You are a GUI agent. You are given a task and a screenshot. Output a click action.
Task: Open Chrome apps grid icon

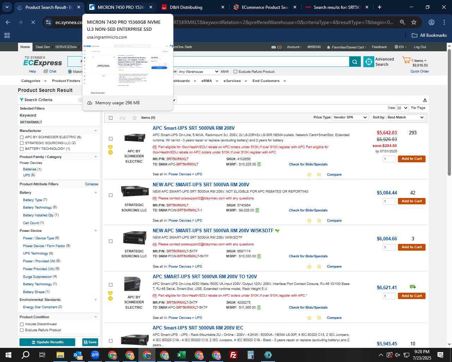(7, 35)
